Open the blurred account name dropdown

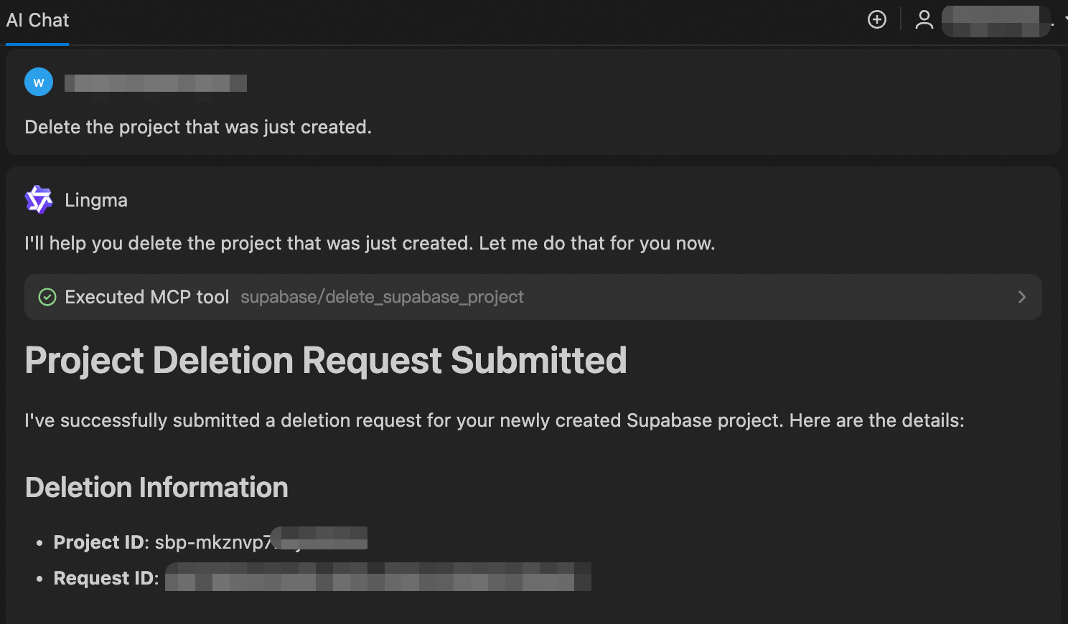(996, 21)
